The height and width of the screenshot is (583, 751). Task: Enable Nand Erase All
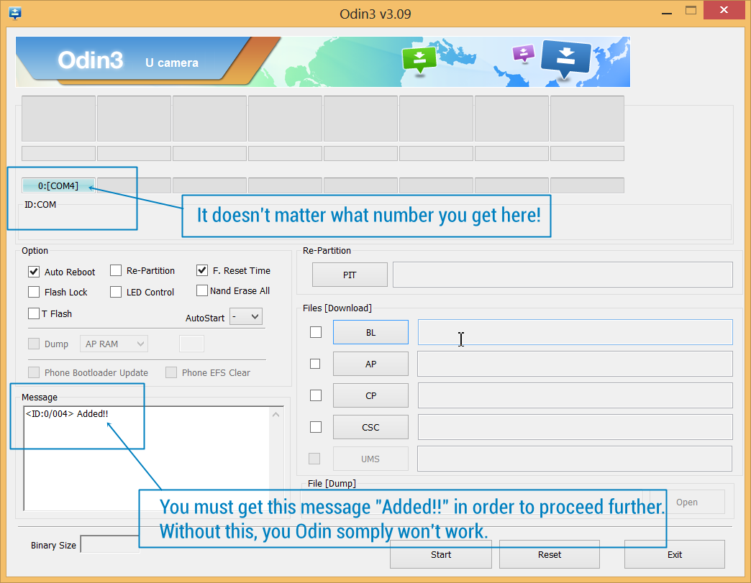click(x=202, y=291)
